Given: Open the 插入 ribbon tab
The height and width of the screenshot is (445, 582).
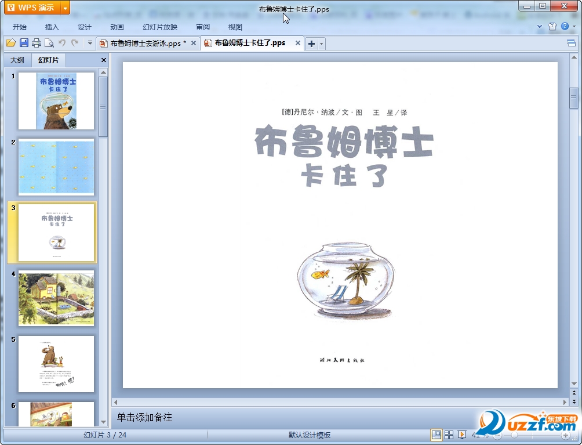Looking at the screenshot, I should point(52,27).
